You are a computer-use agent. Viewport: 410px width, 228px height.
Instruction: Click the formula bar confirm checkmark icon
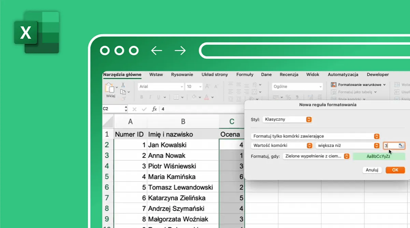144,109
